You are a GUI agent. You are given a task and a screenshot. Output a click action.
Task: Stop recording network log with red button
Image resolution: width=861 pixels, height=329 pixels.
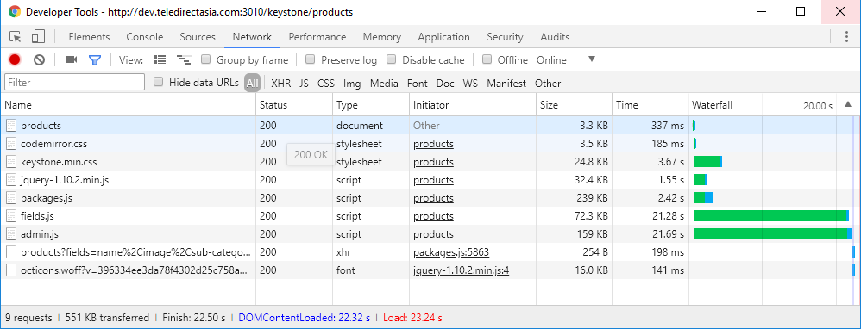tap(15, 59)
